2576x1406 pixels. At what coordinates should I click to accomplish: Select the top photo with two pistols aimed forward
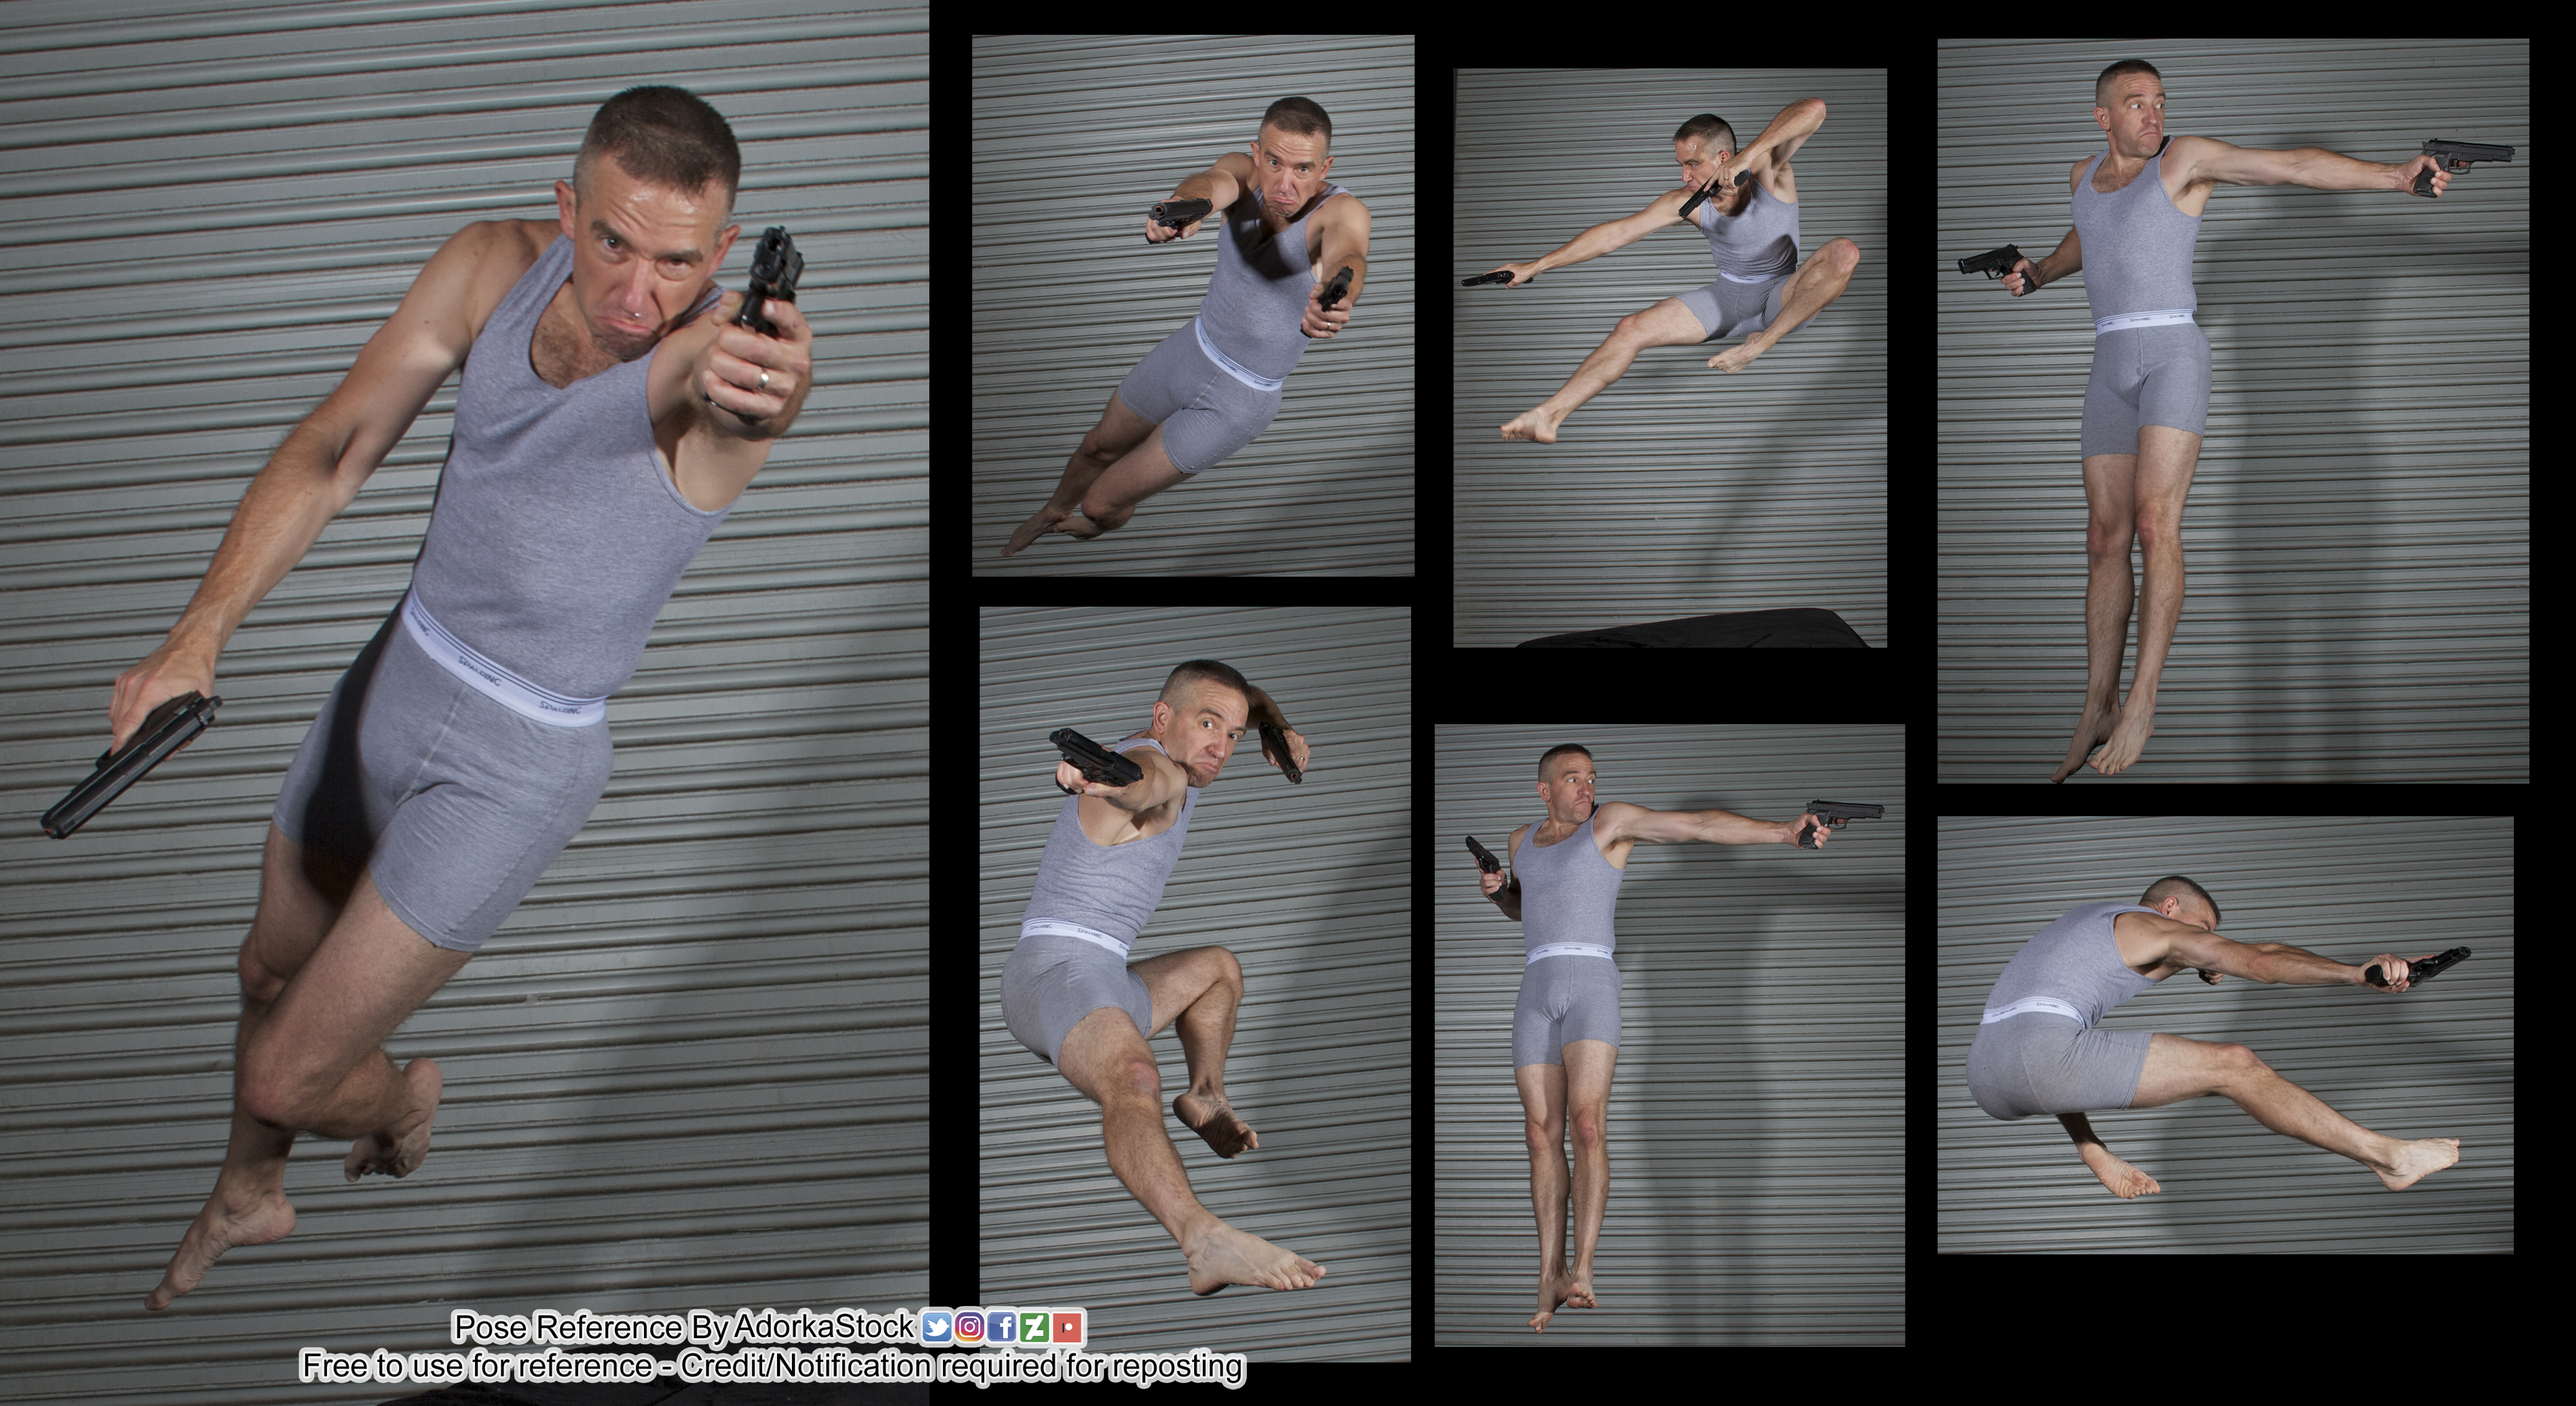pos(1193,305)
